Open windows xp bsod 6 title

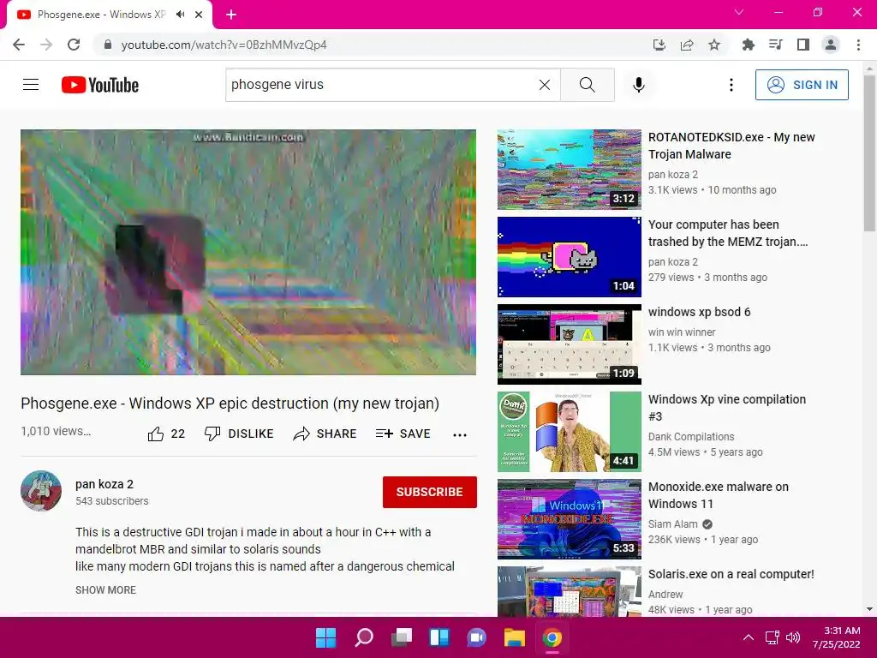click(699, 312)
